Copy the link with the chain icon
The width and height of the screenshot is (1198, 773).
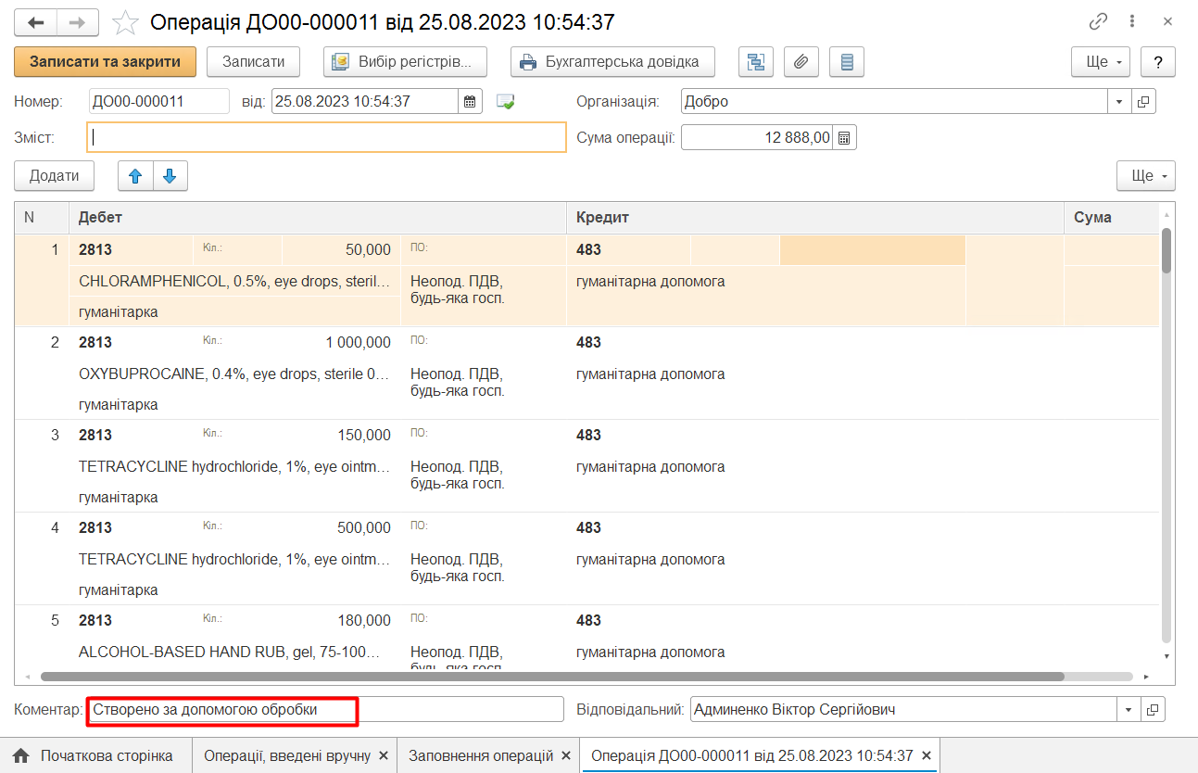1099,21
